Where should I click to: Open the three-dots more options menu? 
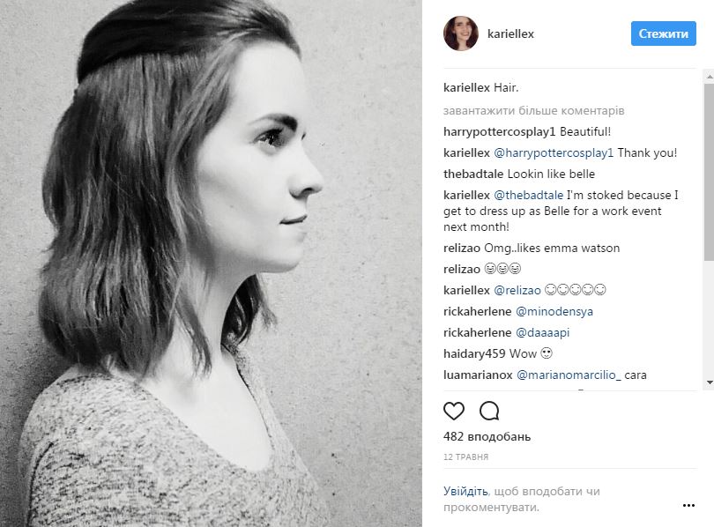688,505
